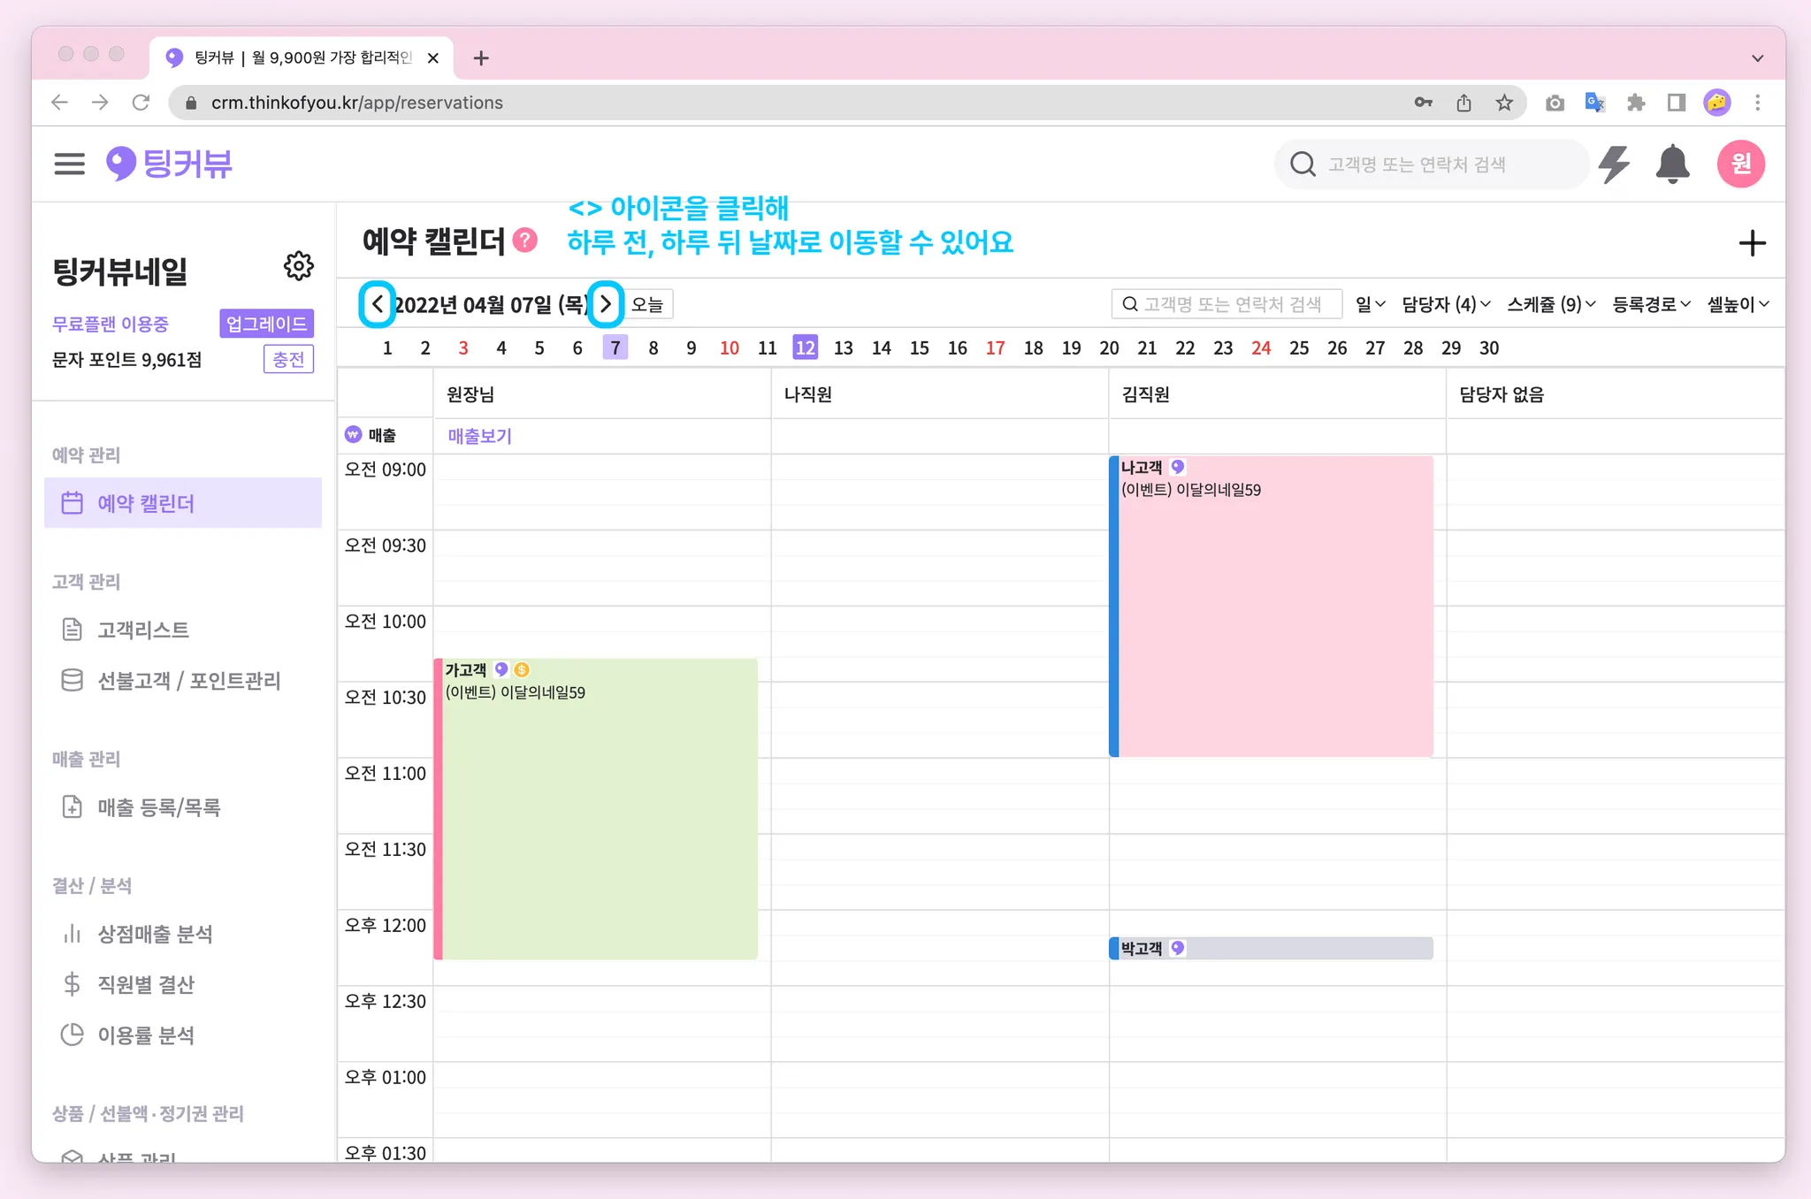Go to previous day arrow
Image resolution: width=1811 pixels, height=1199 pixels.
[377, 304]
